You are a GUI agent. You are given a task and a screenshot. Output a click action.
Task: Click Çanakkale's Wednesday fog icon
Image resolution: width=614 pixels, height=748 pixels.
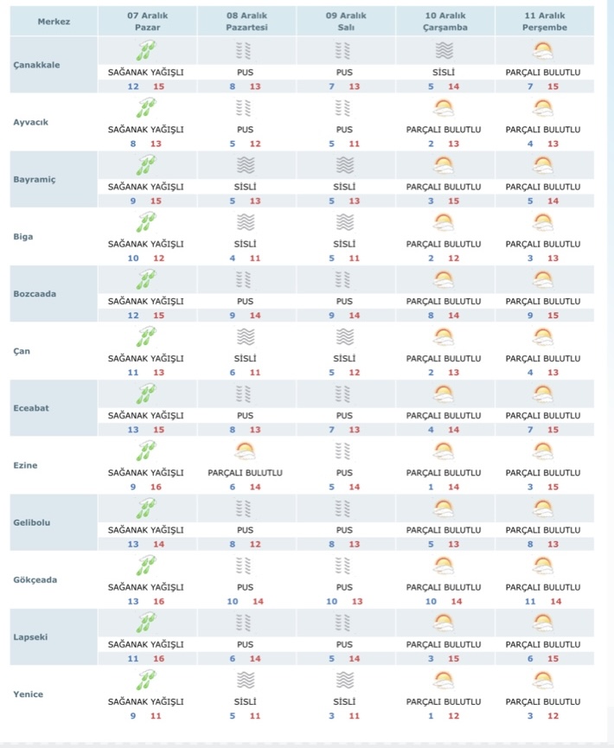click(444, 51)
